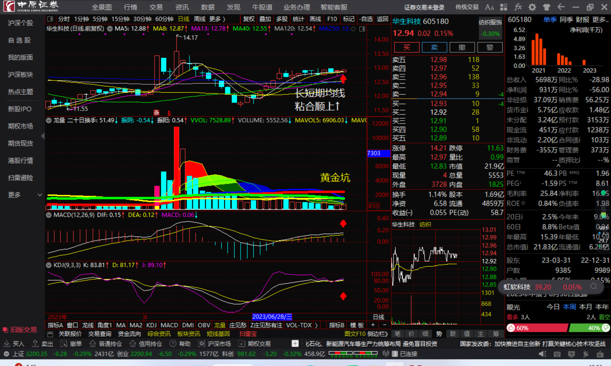Click the help question mark icon
The height and width of the screenshot is (366, 611).
pos(173,344)
